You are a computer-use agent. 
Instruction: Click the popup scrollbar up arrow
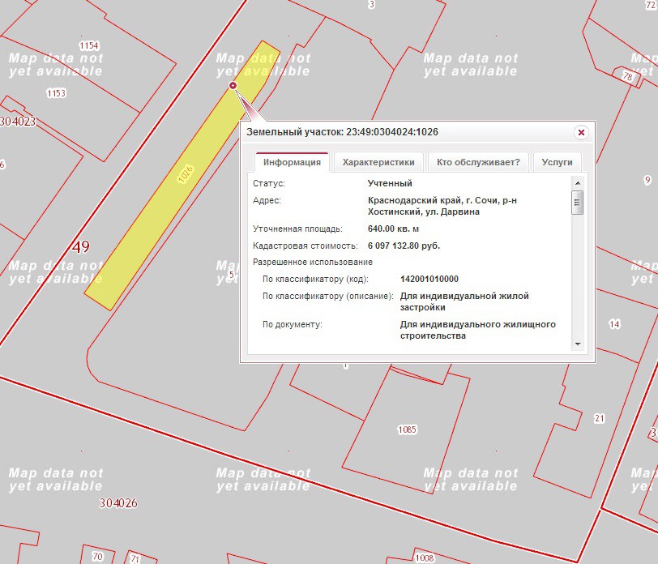pyautogui.click(x=578, y=183)
